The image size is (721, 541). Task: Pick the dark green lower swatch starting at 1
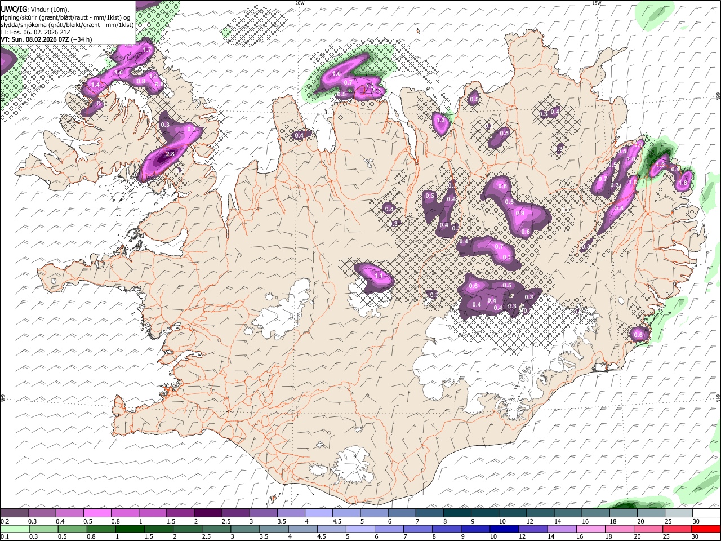coord(130,529)
